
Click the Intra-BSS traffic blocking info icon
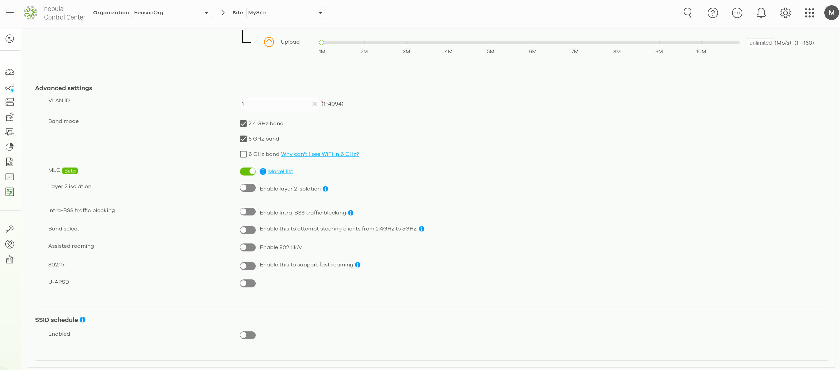tap(351, 213)
